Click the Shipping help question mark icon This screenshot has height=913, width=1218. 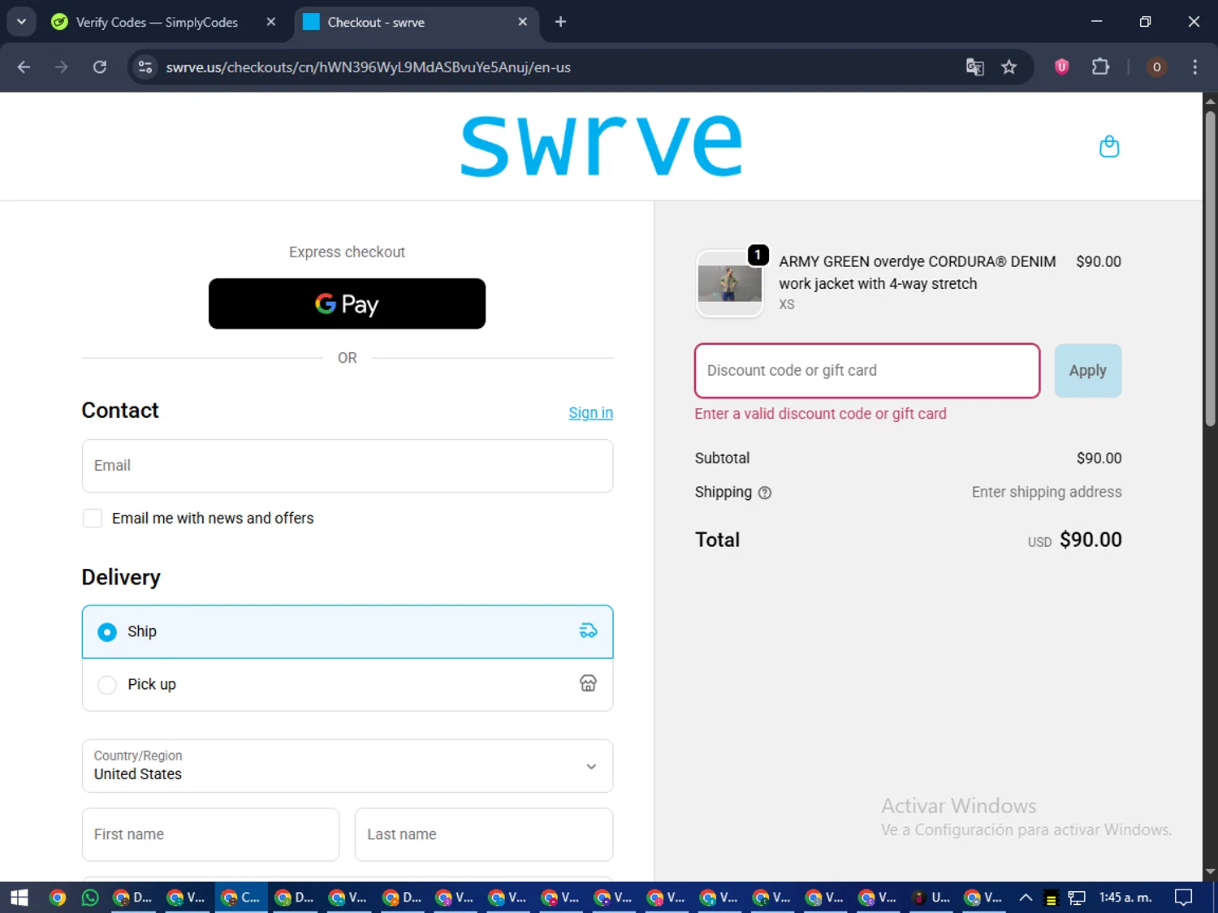765,493
